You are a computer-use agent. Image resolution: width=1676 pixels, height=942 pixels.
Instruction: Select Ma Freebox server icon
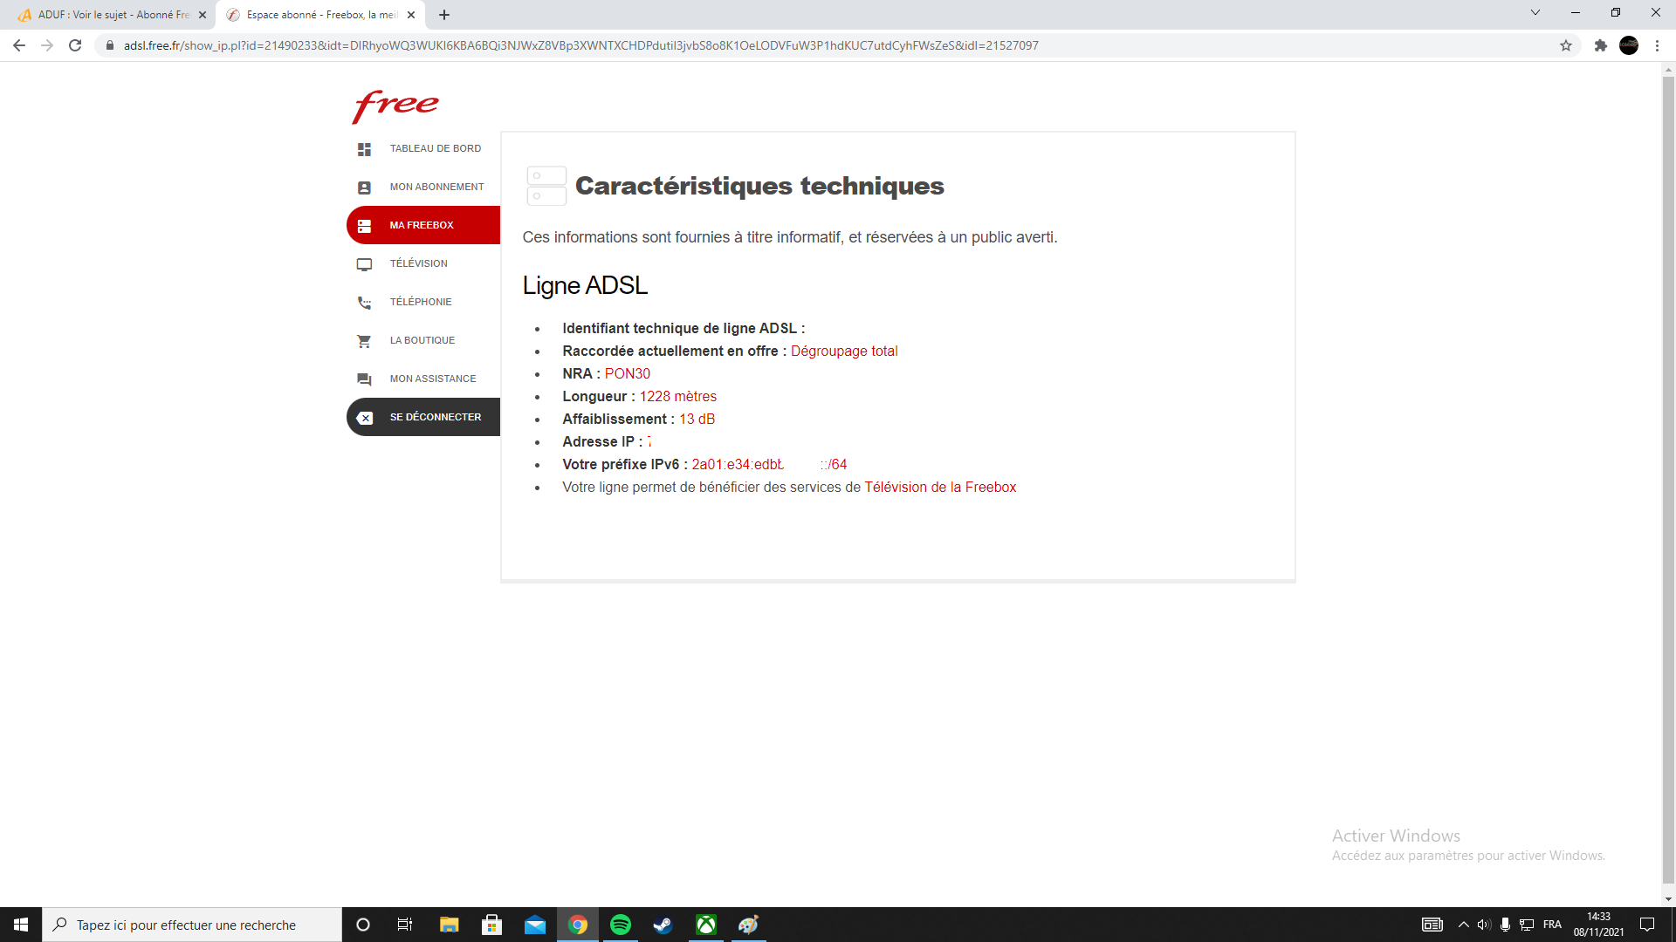364,226
